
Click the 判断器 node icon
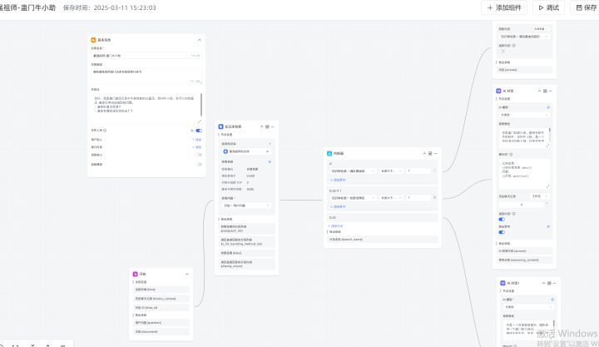click(x=330, y=153)
